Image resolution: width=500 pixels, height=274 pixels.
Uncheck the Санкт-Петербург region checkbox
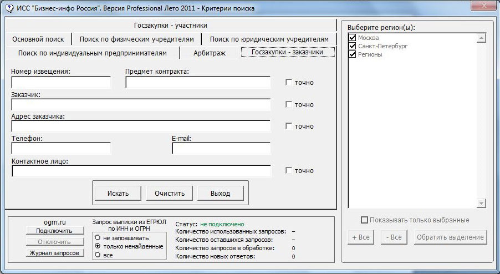point(352,46)
